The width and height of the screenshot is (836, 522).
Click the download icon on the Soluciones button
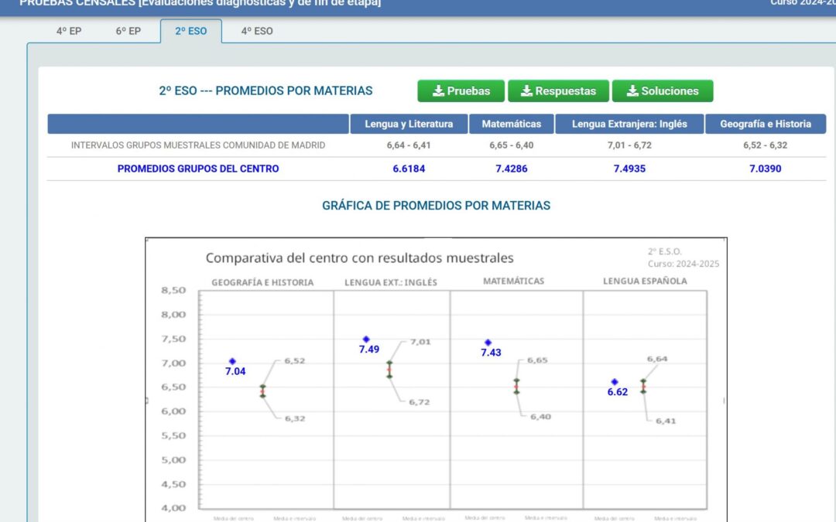(x=632, y=91)
